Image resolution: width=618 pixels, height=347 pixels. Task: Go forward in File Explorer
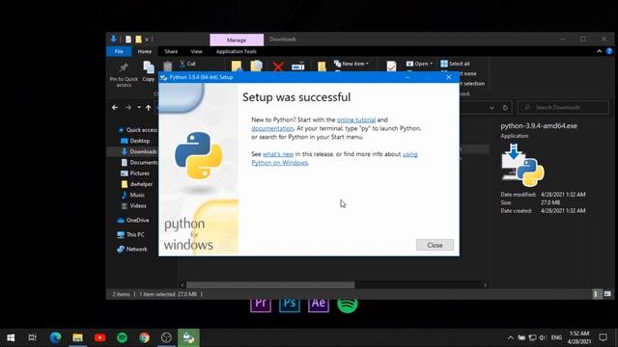[x=128, y=107]
